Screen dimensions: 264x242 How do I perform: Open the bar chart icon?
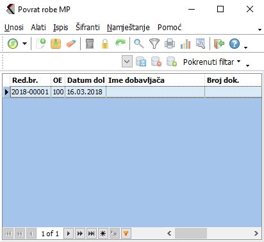(x=185, y=44)
